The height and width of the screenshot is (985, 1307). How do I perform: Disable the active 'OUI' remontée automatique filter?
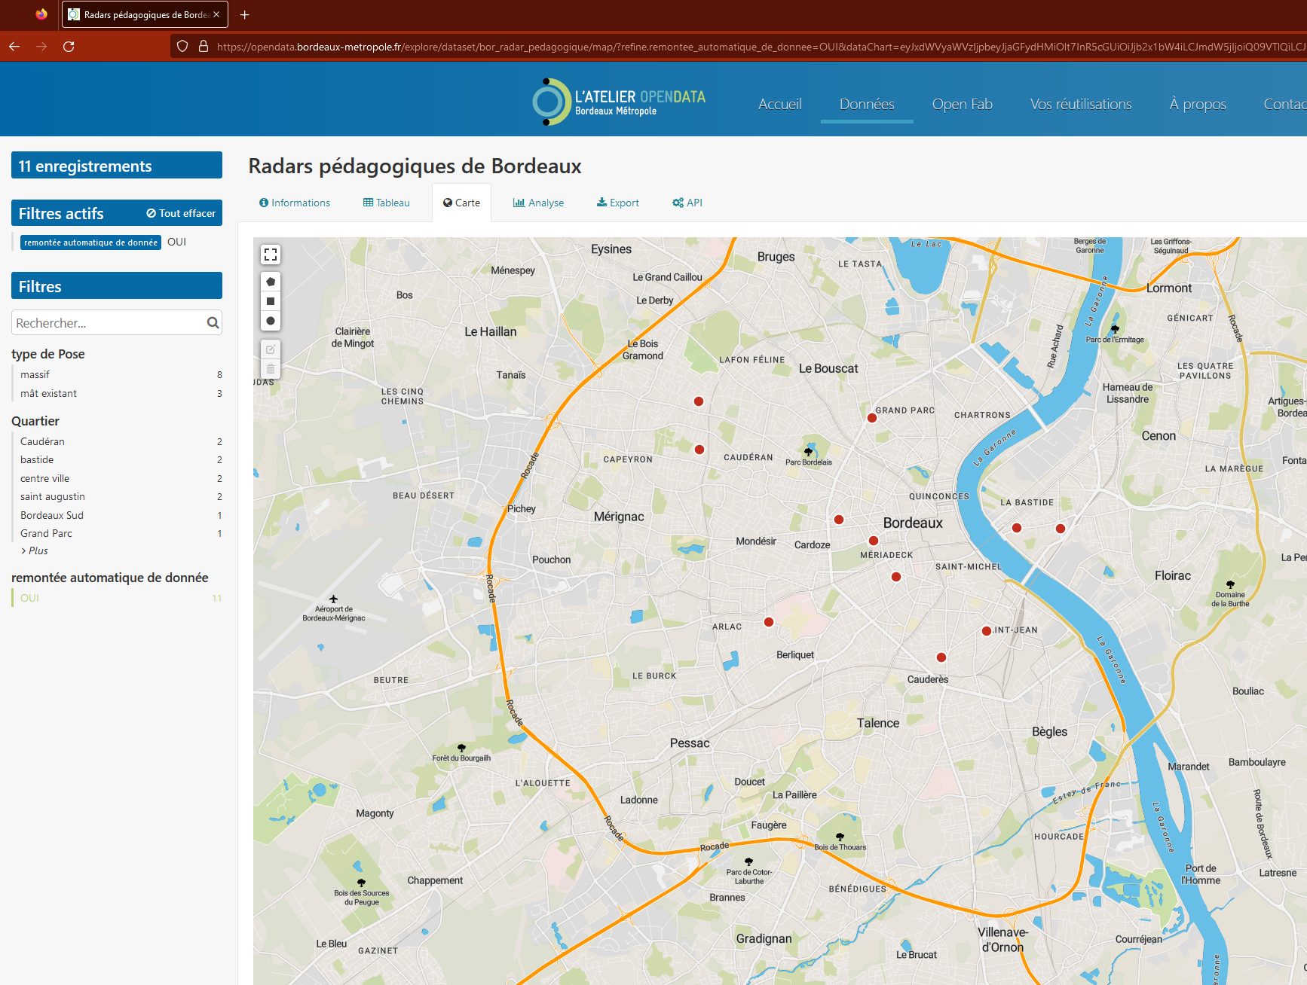coord(30,598)
